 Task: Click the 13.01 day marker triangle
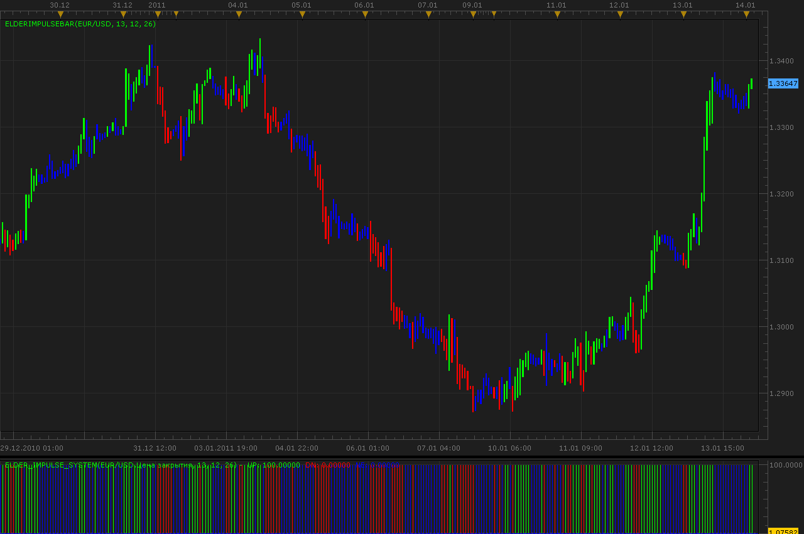pyautogui.click(x=683, y=14)
